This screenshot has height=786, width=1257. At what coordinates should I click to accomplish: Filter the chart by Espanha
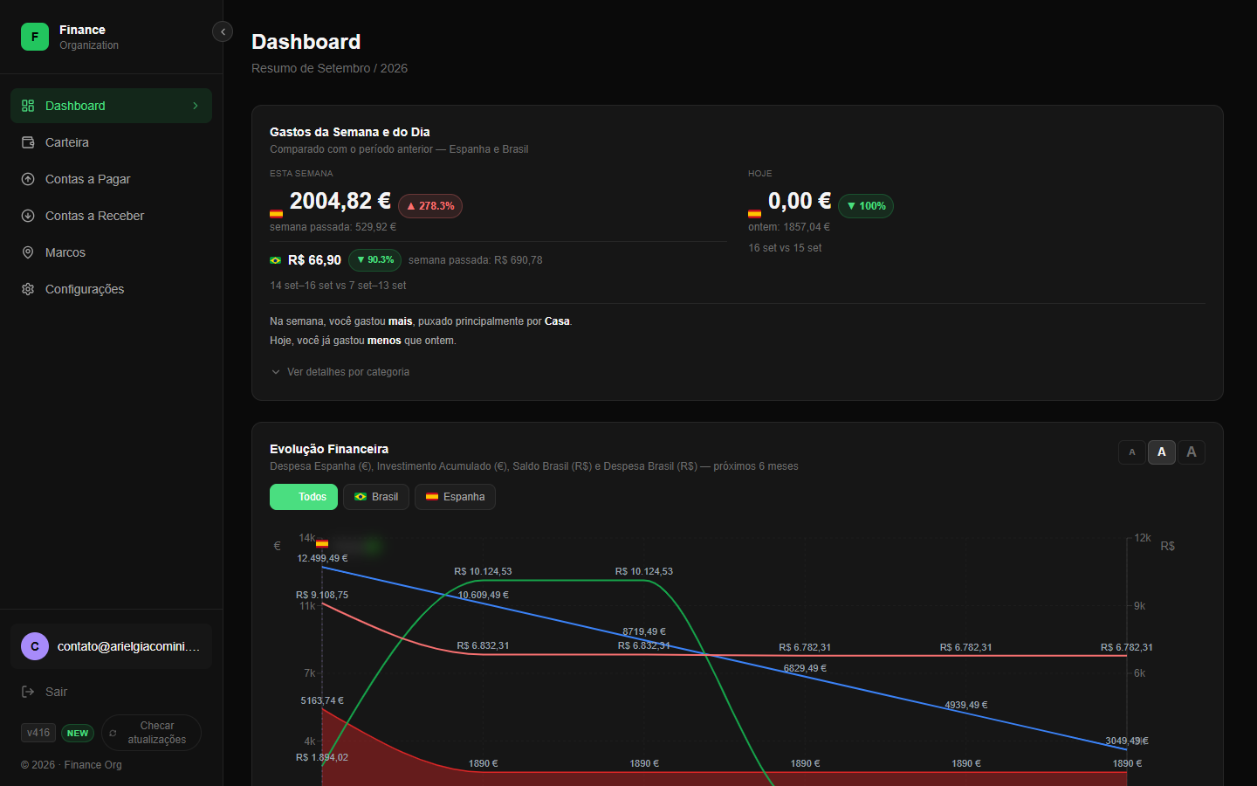455,497
